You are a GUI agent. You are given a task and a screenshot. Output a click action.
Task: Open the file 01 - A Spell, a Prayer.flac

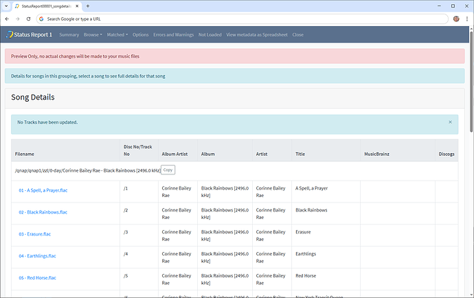(x=43, y=188)
